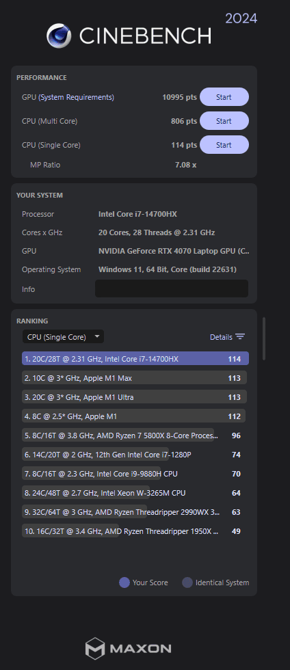Select the Apple M1 Ultra ranking row
Image resolution: width=290 pixels, height=670 pixels.
pos(135,397)
